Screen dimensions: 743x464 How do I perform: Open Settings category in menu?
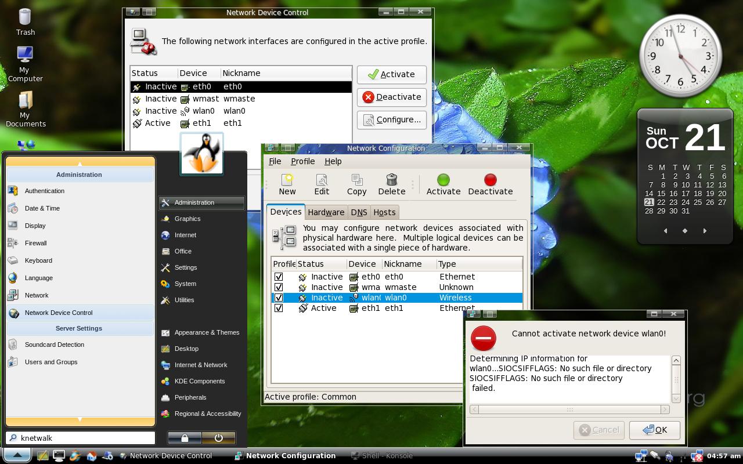click(201, 267)
